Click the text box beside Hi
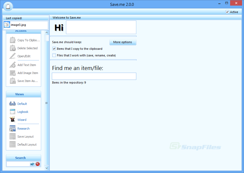Image resolution: width=244 pixels, height=173 pixels. (x=101, y=27)
